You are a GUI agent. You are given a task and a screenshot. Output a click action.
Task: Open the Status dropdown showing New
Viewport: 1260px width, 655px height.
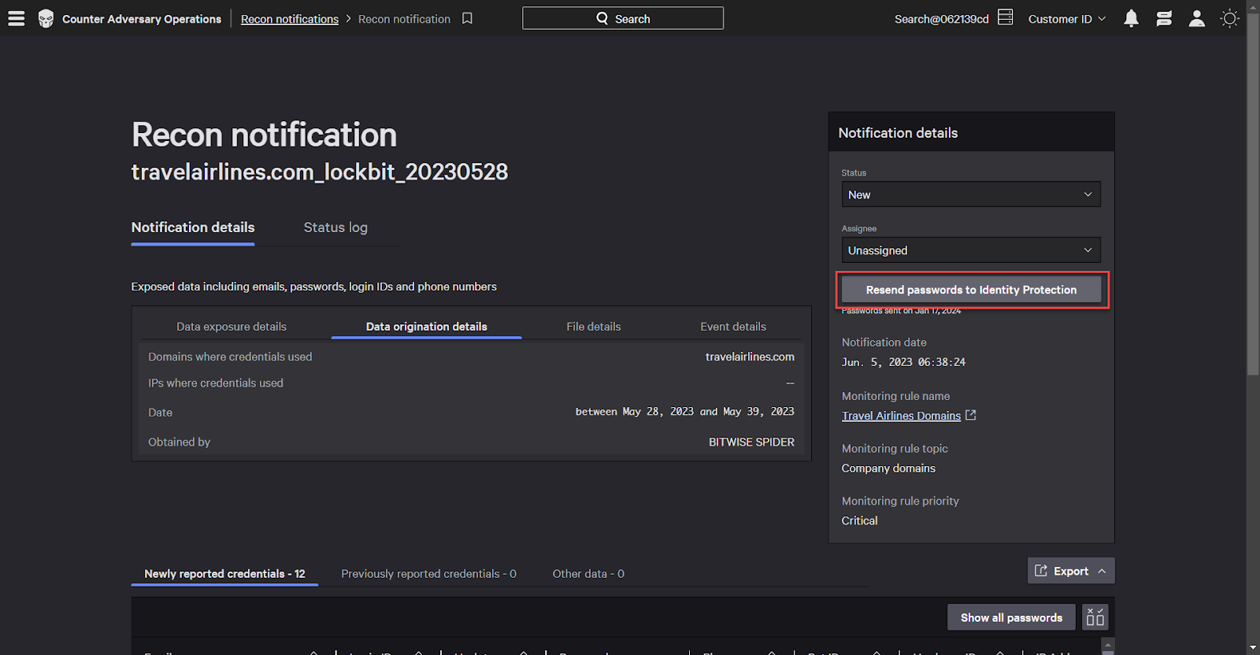click(x=971, y=194)
